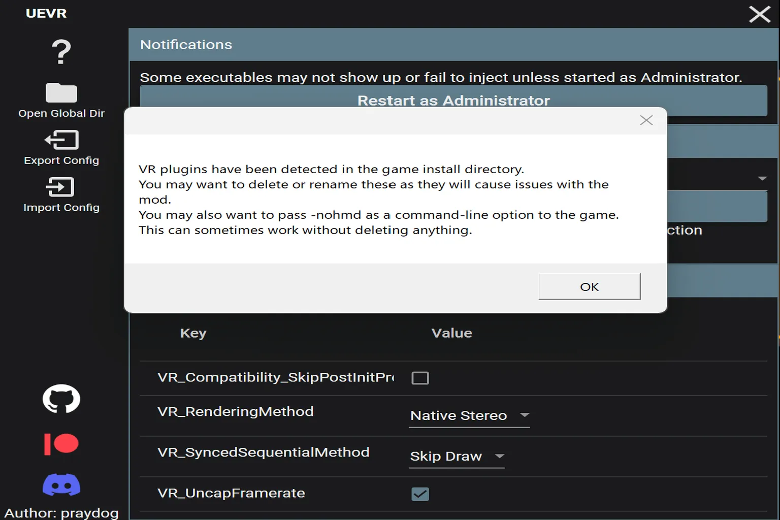Open the Discord icon in sidebar
The width and height of the screenshot is (780, 520).
click(61, 484)
